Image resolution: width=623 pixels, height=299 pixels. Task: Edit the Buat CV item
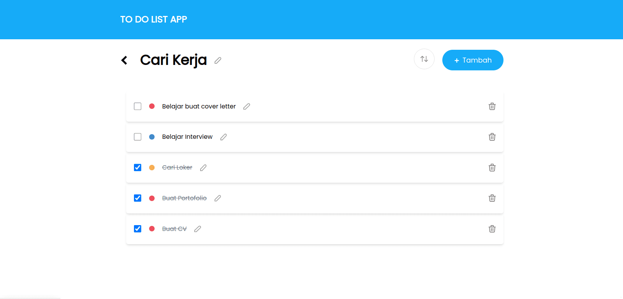click(198, 229)
